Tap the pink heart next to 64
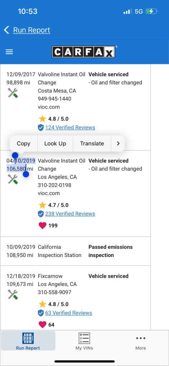 [42, 325]
